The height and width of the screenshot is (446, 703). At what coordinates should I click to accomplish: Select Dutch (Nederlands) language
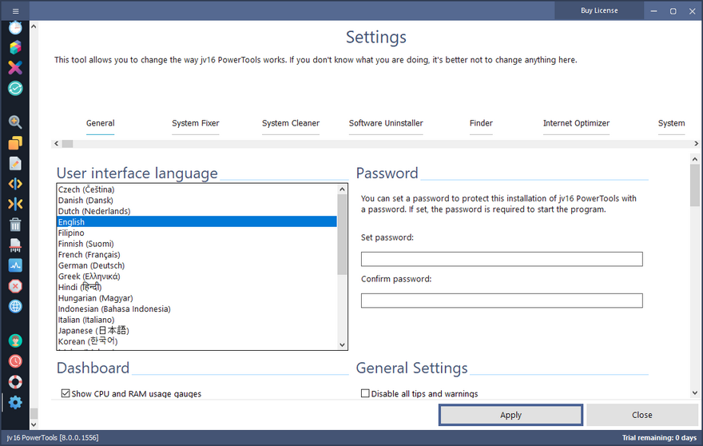point(197,211)
